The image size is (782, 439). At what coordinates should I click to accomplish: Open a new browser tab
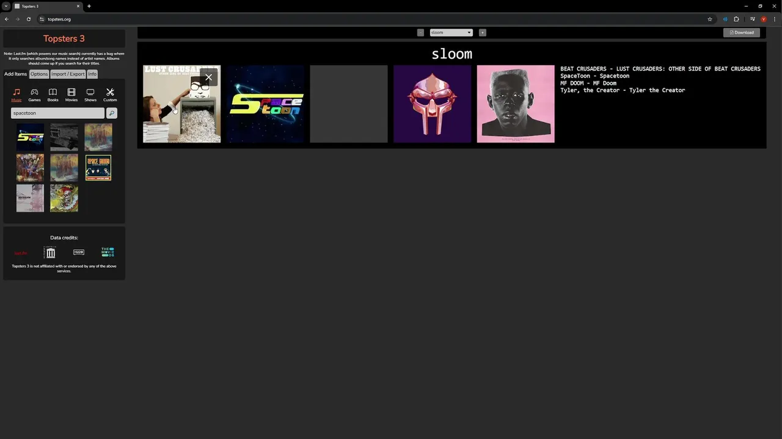point(89,6)
